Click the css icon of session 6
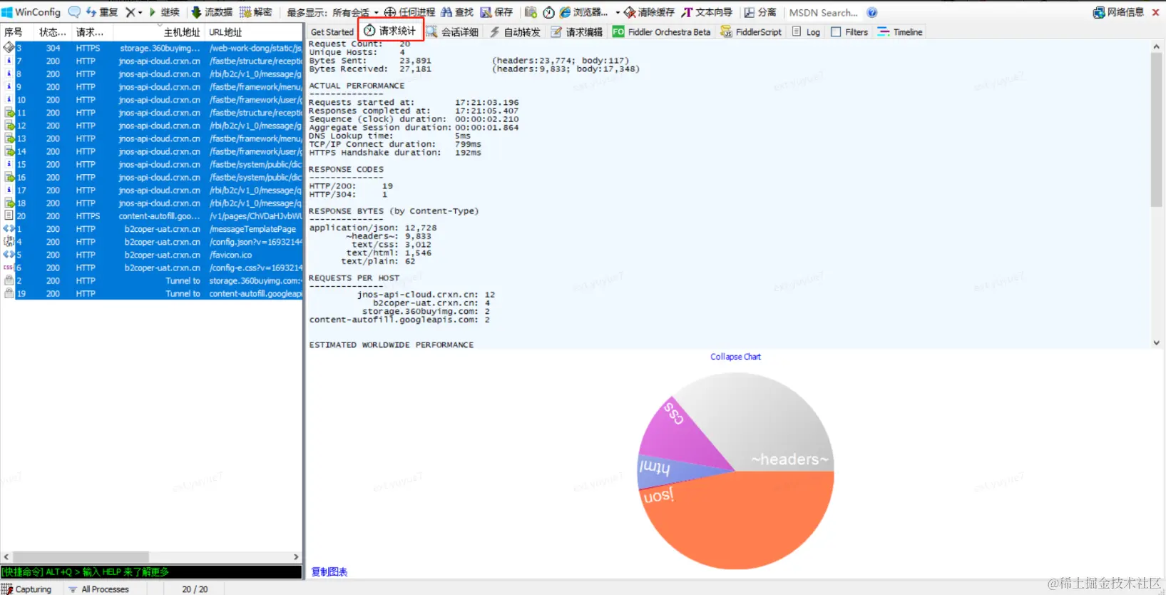The width and height of the screenshot is (1166, 595). pos(9,268)
